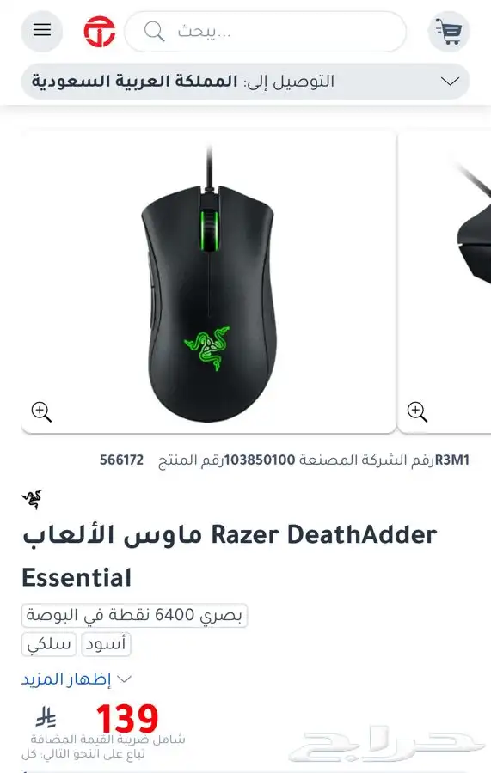Click the chevron on the delivery selector
Image resolution: width=491 pixels, height=773 pixels.
tap(450, 82)
